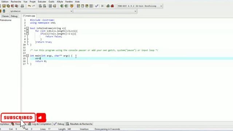The image size is (233, 131).
Task: Click the 'Lines: 17' status bar entry
Action: [x=45, y=129]
